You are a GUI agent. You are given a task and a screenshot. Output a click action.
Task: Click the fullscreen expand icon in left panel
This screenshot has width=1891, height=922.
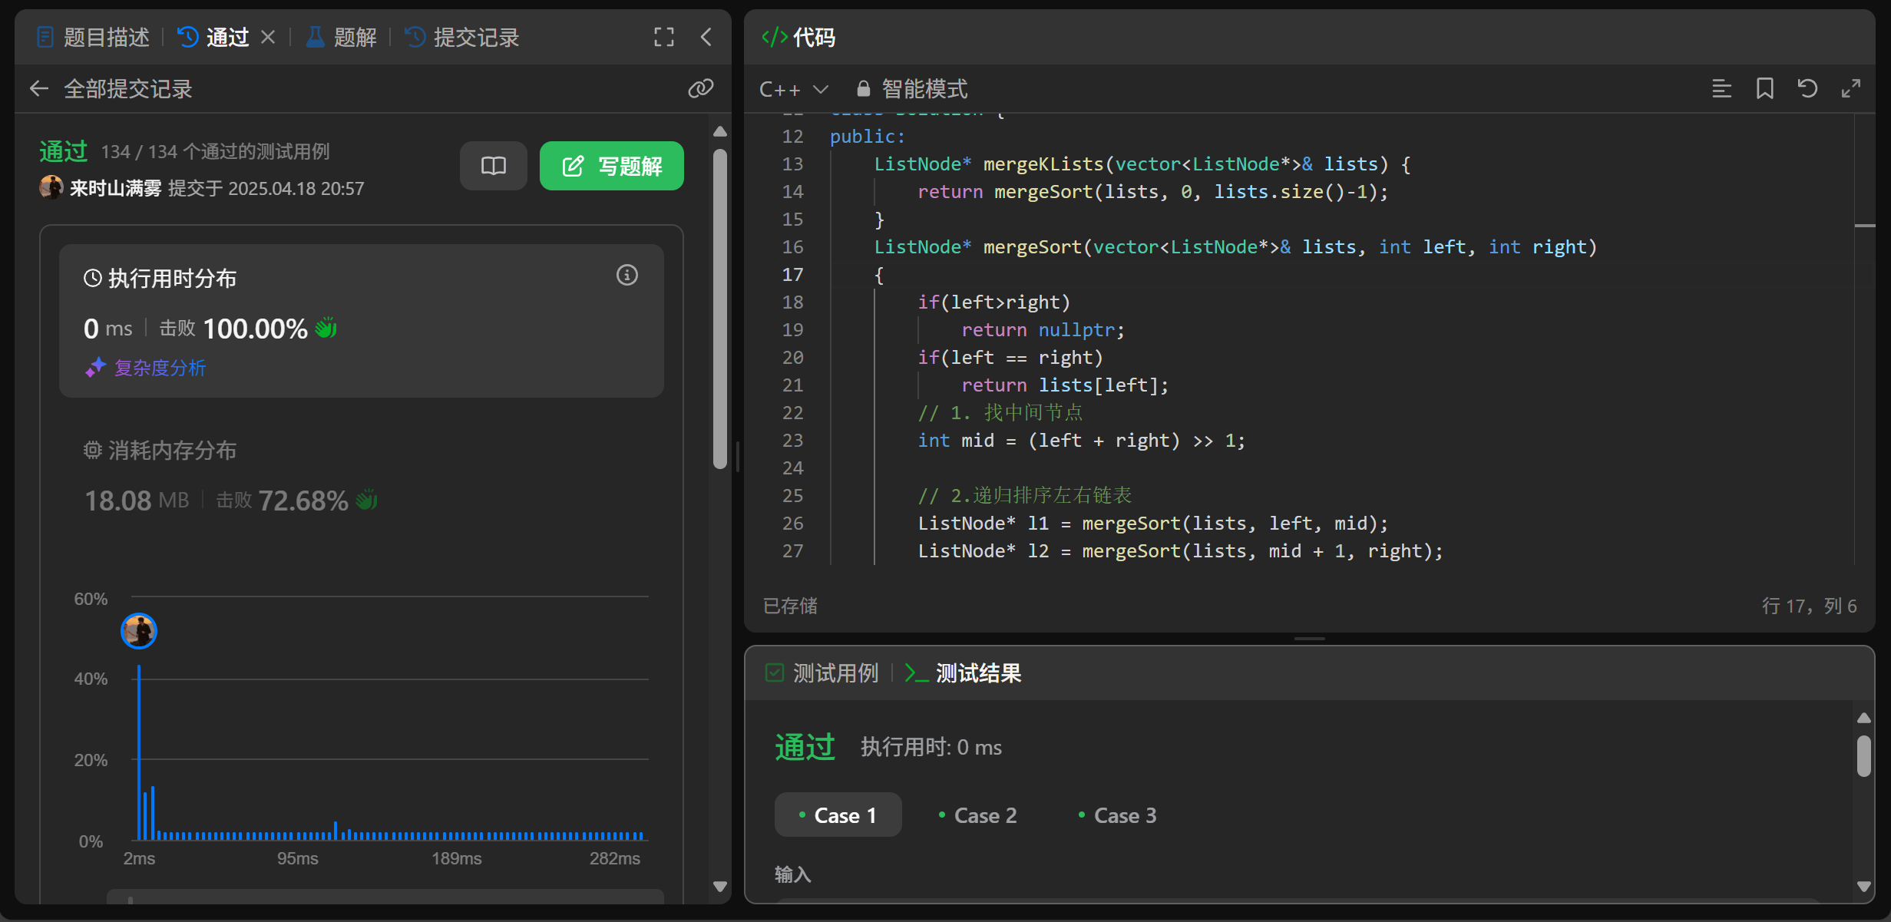(x=664, y=37)
